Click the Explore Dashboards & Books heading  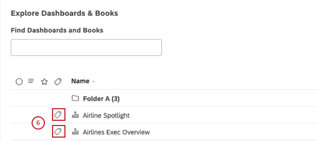tap(64, 13)
